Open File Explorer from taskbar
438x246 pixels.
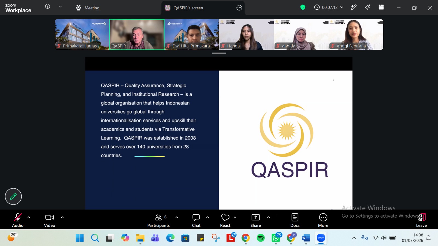point(140,238)
